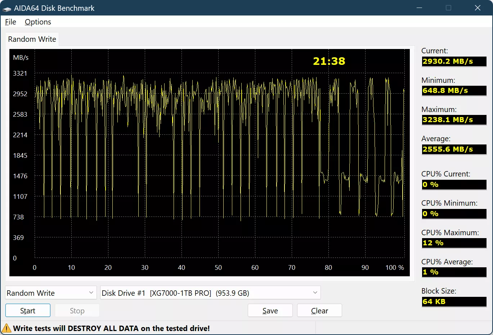Click the 10 x-axis label
Viewport: 493px width, 335px height.
tap(71, 268)
